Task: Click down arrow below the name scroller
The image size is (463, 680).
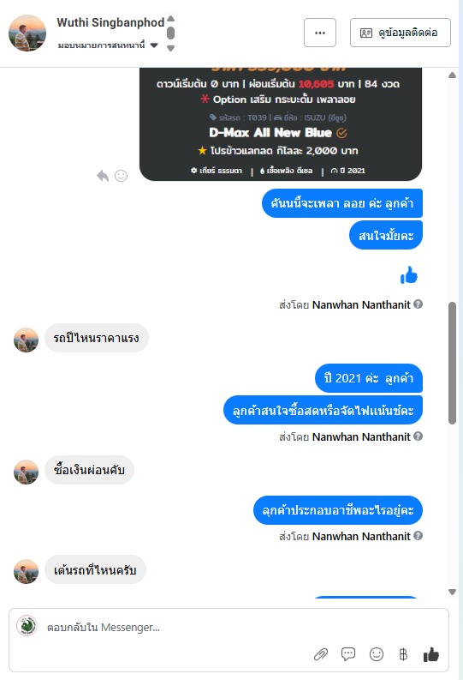Action: pos(171,48)
